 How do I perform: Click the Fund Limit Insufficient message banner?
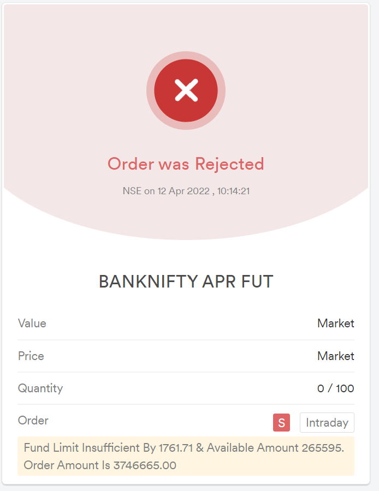click(186, 456)
